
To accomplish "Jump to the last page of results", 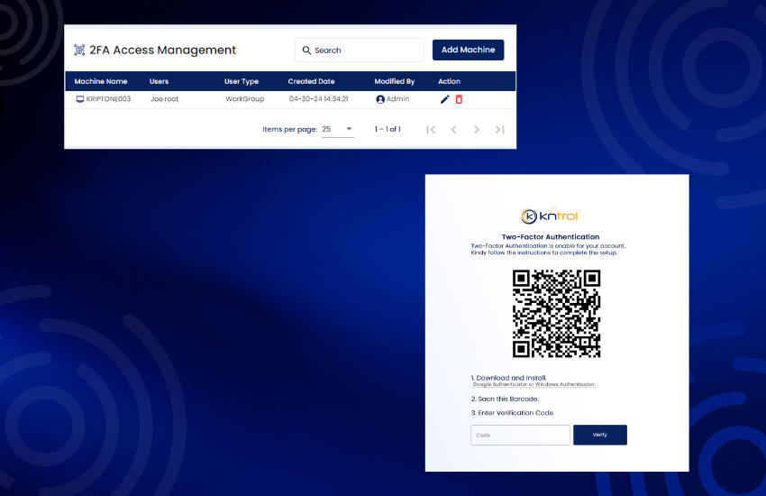I will pos(499,130).
